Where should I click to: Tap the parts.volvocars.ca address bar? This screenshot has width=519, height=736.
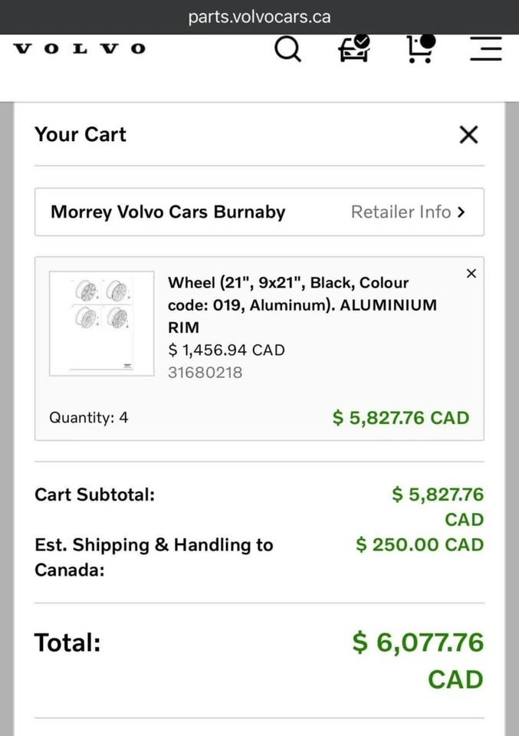coord(259,17)
